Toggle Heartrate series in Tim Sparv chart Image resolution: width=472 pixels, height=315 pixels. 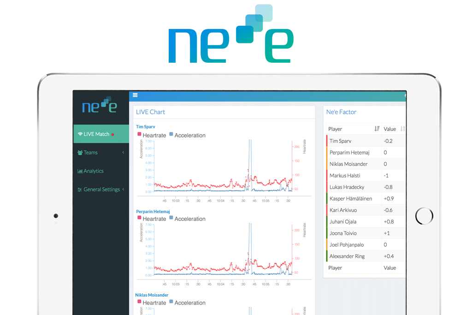pyautogui.click(x=152, y=135)
